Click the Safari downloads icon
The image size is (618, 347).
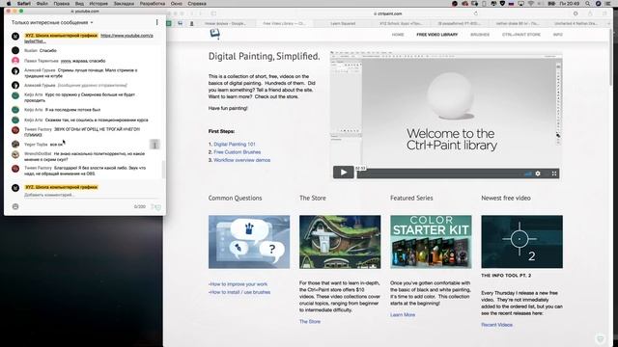(576, 13)
